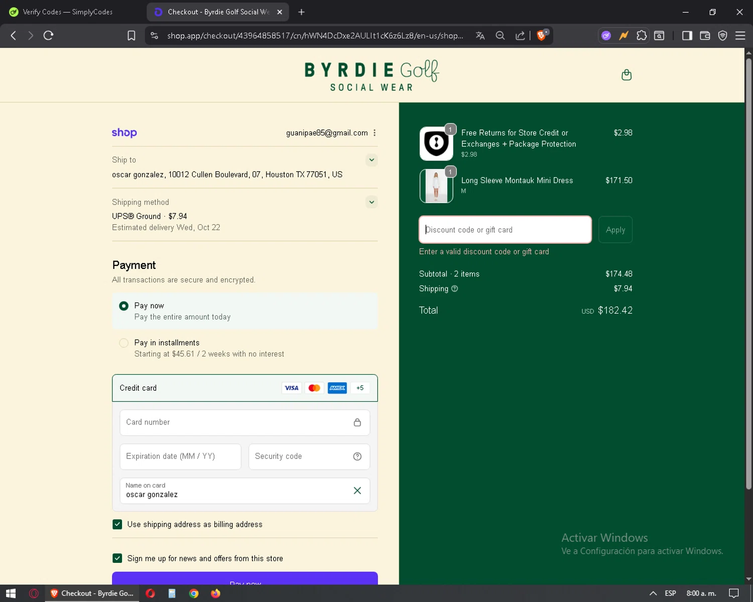Image resolution: width=753 pixels, height=602 pixels.
Task: Expand the Shipping method section
Action: point(371,202)
